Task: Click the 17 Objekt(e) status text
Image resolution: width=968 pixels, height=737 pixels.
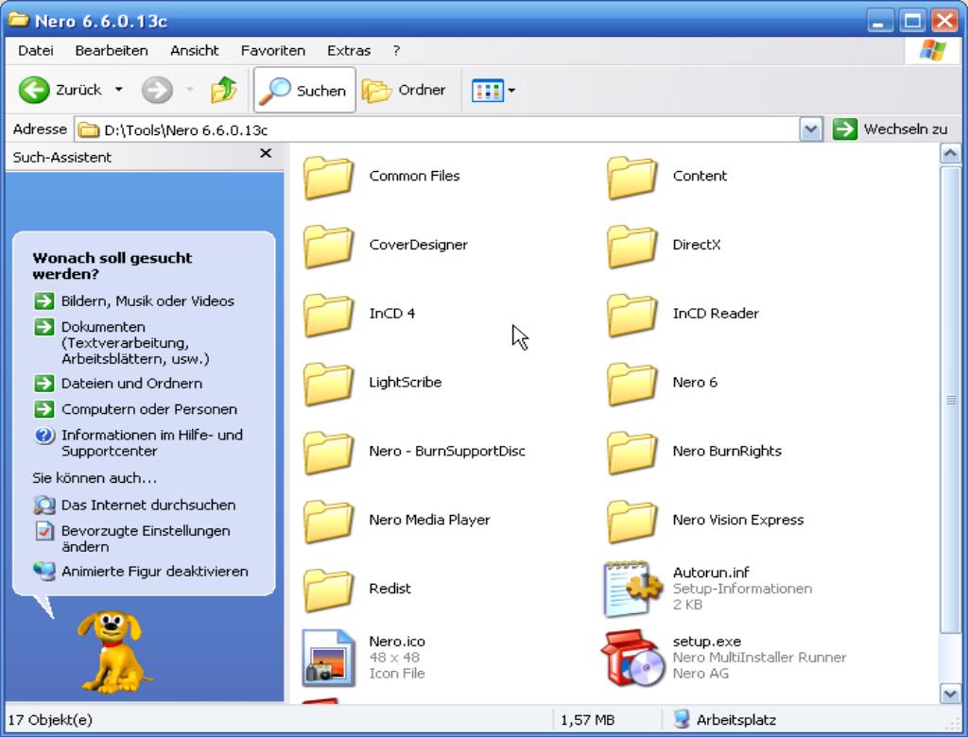Action: pyautogui.click(x=50, y=720)
